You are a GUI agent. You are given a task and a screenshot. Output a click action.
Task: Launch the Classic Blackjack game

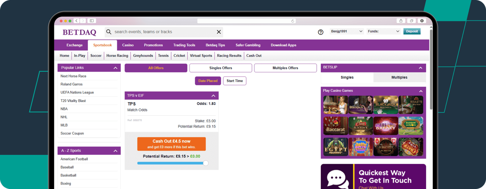click(361, 126)
